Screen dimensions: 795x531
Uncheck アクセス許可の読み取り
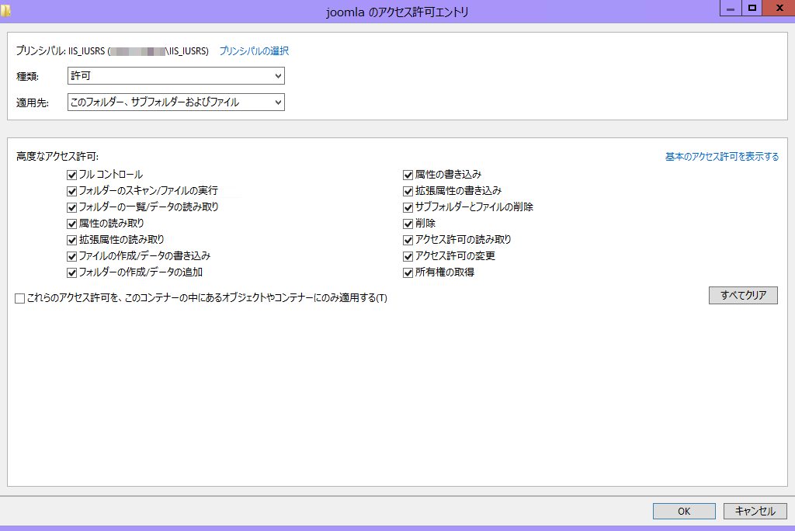(x=408, y=240)
